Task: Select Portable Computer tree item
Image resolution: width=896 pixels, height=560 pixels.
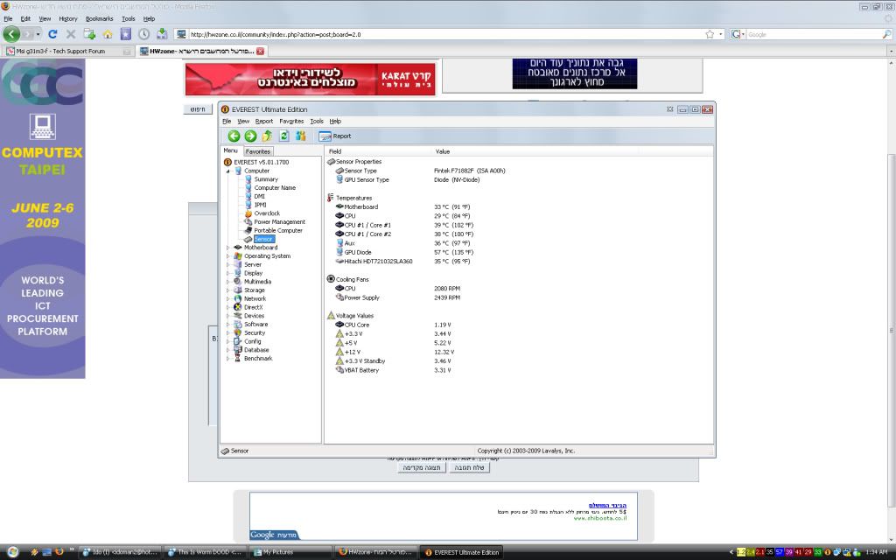Action: (278, 230)
